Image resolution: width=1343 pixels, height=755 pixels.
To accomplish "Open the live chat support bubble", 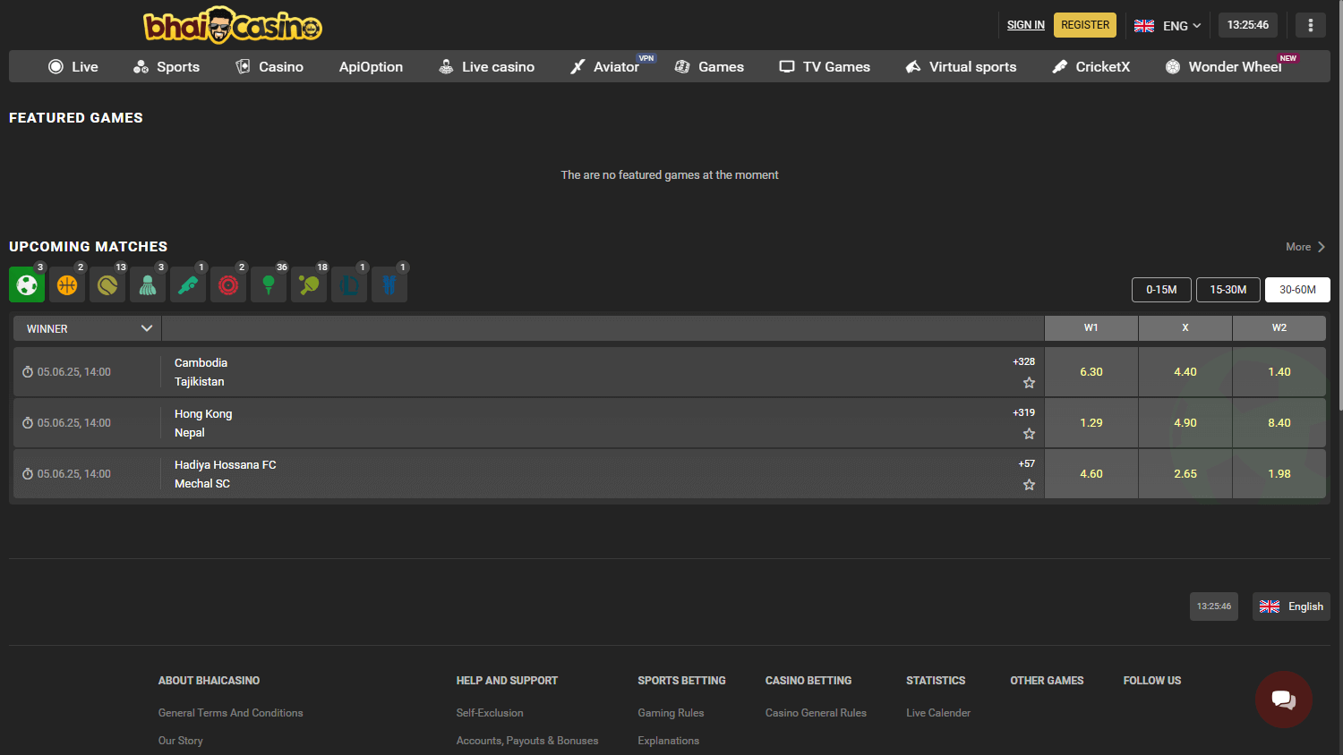I will [1283, 700].
